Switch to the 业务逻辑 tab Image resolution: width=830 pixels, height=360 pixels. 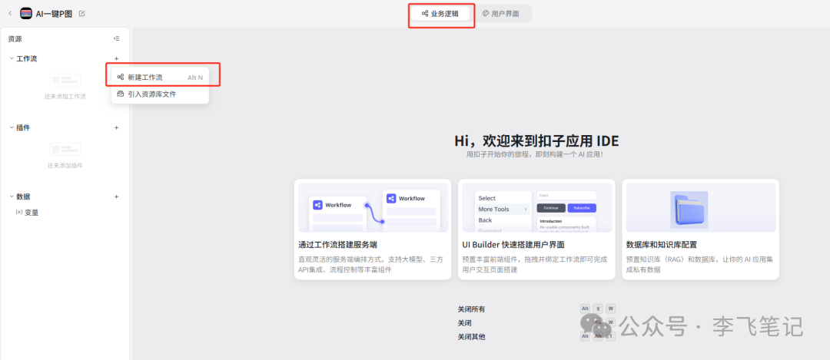tap(440, 14)
